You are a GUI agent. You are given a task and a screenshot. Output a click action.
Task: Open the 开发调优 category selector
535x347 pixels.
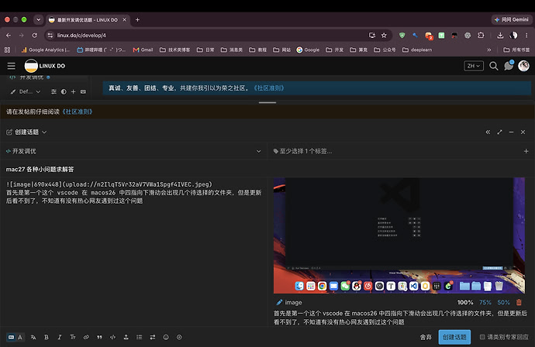click(133, 151)
